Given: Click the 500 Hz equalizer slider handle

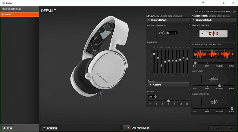Looking at the screenshot, I should (169, 61).
